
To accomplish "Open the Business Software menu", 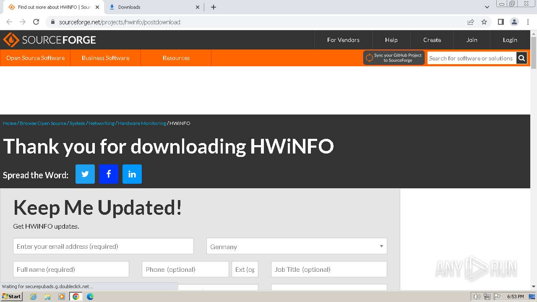I will [x=105, y=58].
